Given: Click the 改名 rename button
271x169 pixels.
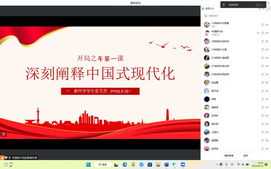Looking at the screenshot, I should pyautogui.click(x=246, y=155).
